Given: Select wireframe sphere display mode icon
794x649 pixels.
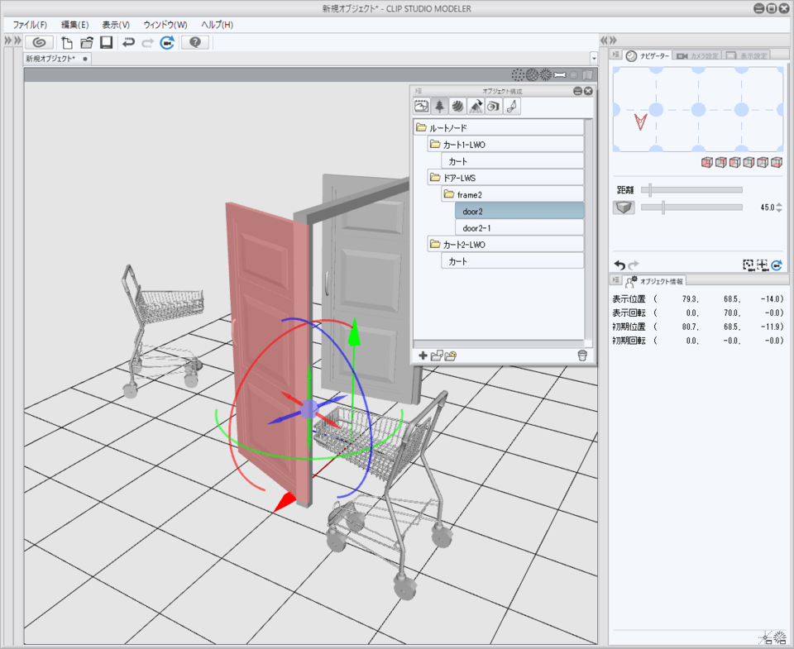Looking at the screenshot, I should pos(532,75).
